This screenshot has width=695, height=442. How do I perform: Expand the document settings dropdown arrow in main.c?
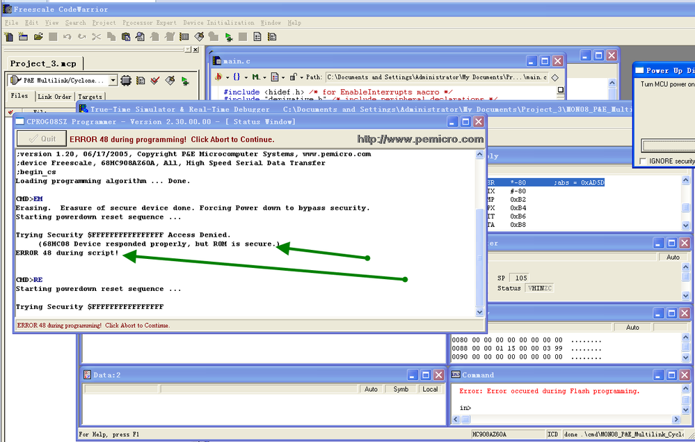coord(283,77)
